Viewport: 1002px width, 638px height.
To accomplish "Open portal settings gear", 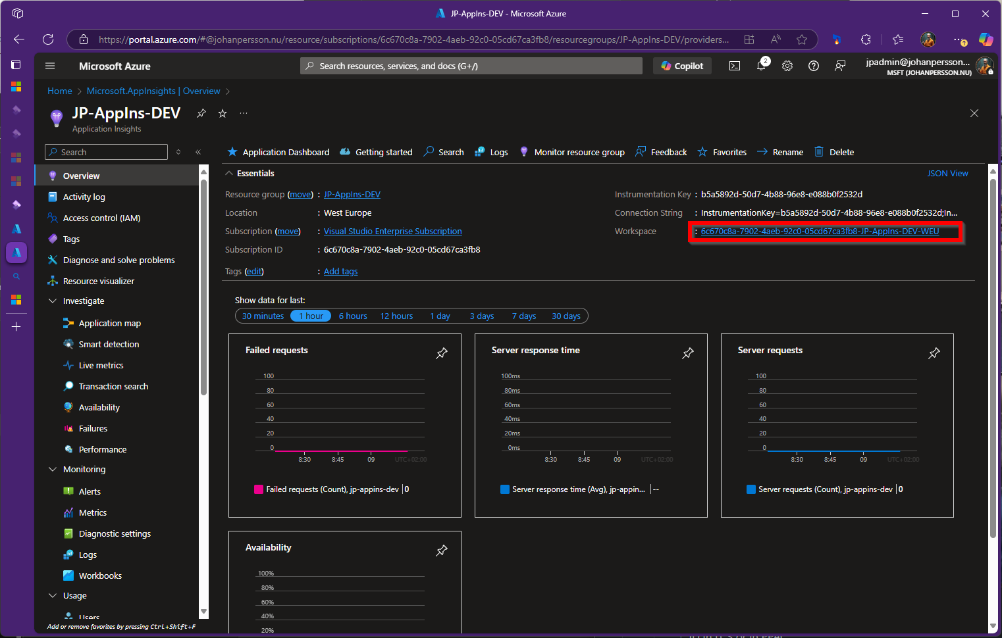I will (787, 66).
